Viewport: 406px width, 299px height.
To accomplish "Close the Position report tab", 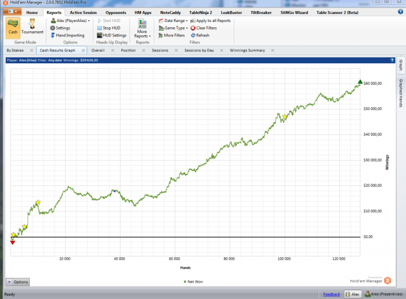I will 144,50.
